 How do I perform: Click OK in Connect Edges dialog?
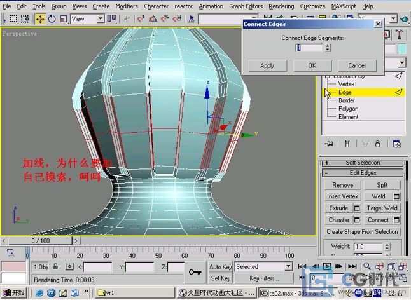[312, 65]
